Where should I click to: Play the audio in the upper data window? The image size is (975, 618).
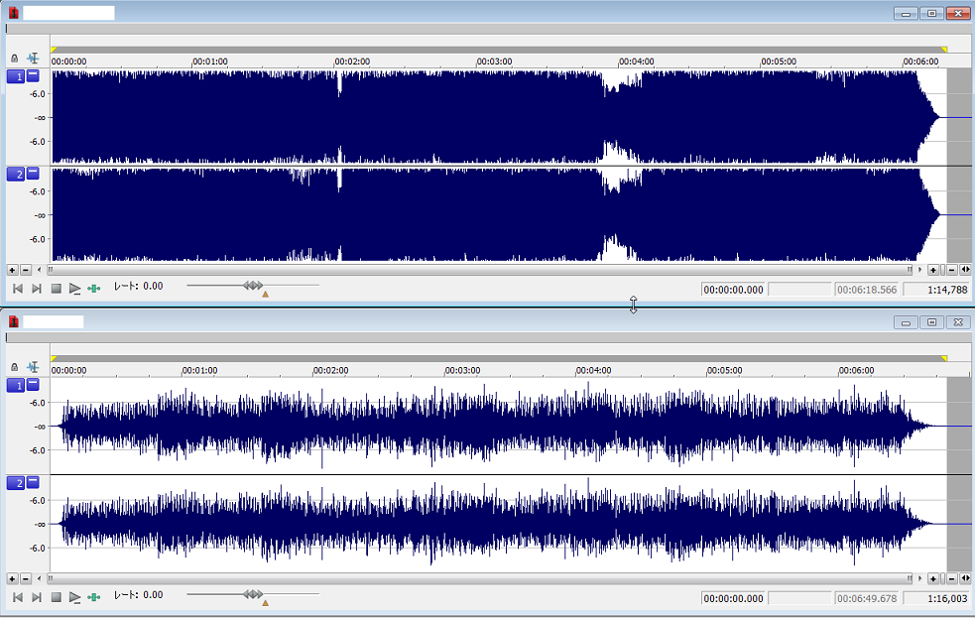pos(74,289)
